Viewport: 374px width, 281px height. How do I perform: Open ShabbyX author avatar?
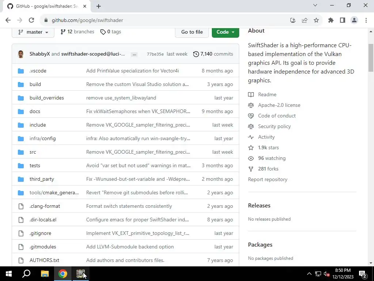pos(21,54)
